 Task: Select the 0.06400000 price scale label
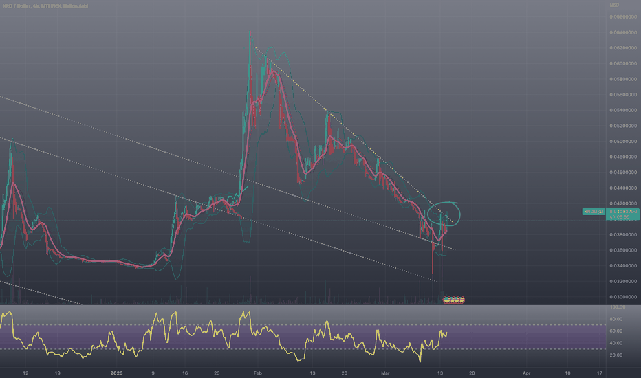coord(623,32)
